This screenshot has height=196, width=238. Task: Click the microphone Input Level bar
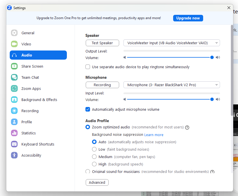172,93
